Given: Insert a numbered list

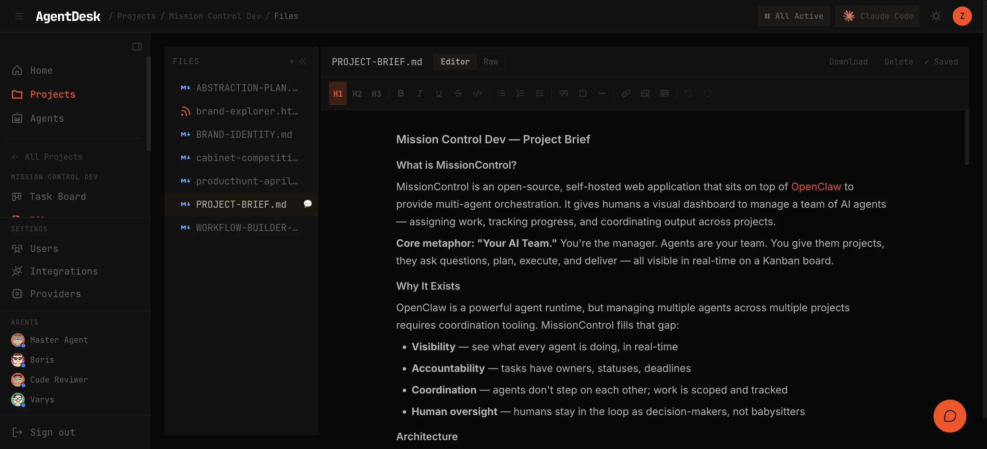Looking at the screenshot, I should 520,94.
